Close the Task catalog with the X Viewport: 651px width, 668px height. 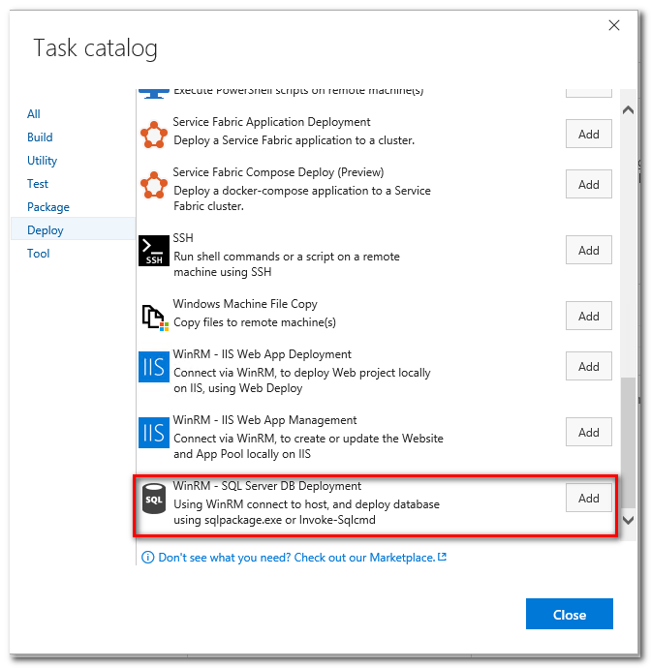click(x=614, y=25)
